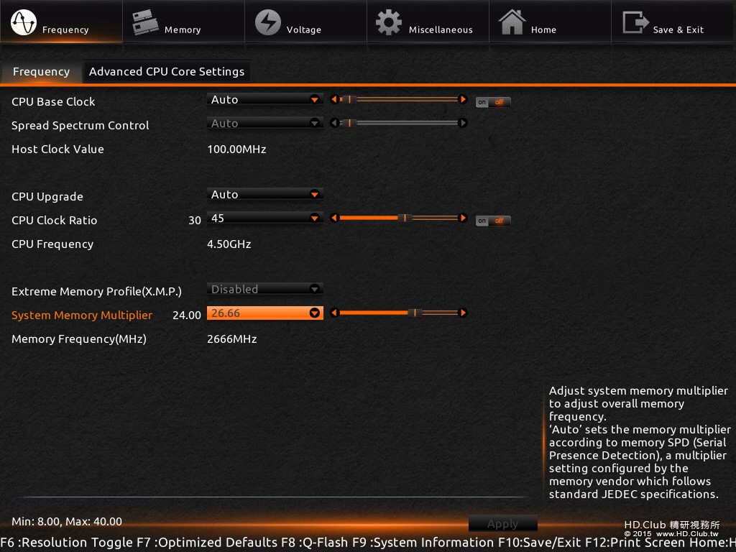
Task: Click the CPU Base Clock slider track
Action: 399,99
